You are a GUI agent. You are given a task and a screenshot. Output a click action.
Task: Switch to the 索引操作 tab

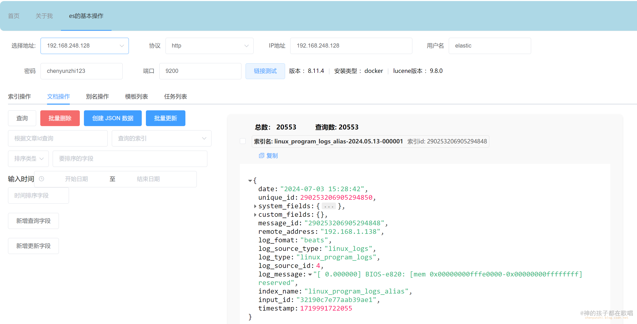(19, 97)
